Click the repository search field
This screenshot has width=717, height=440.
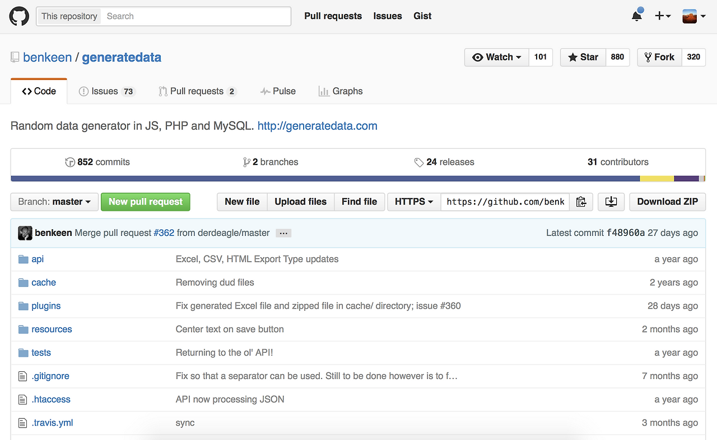[x=196, y=16]
